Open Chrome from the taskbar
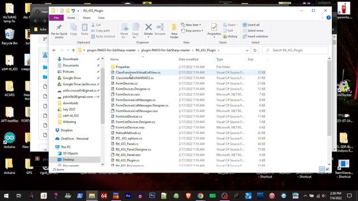This screenshot has width=358, height=201. click(x=200, y=196)
